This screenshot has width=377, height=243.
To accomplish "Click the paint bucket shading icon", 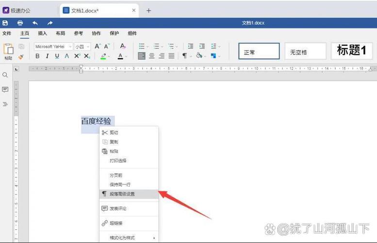I will click(199, 55).
